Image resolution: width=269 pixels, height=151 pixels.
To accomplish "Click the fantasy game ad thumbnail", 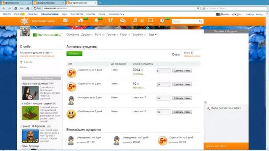I will [30, 93].
